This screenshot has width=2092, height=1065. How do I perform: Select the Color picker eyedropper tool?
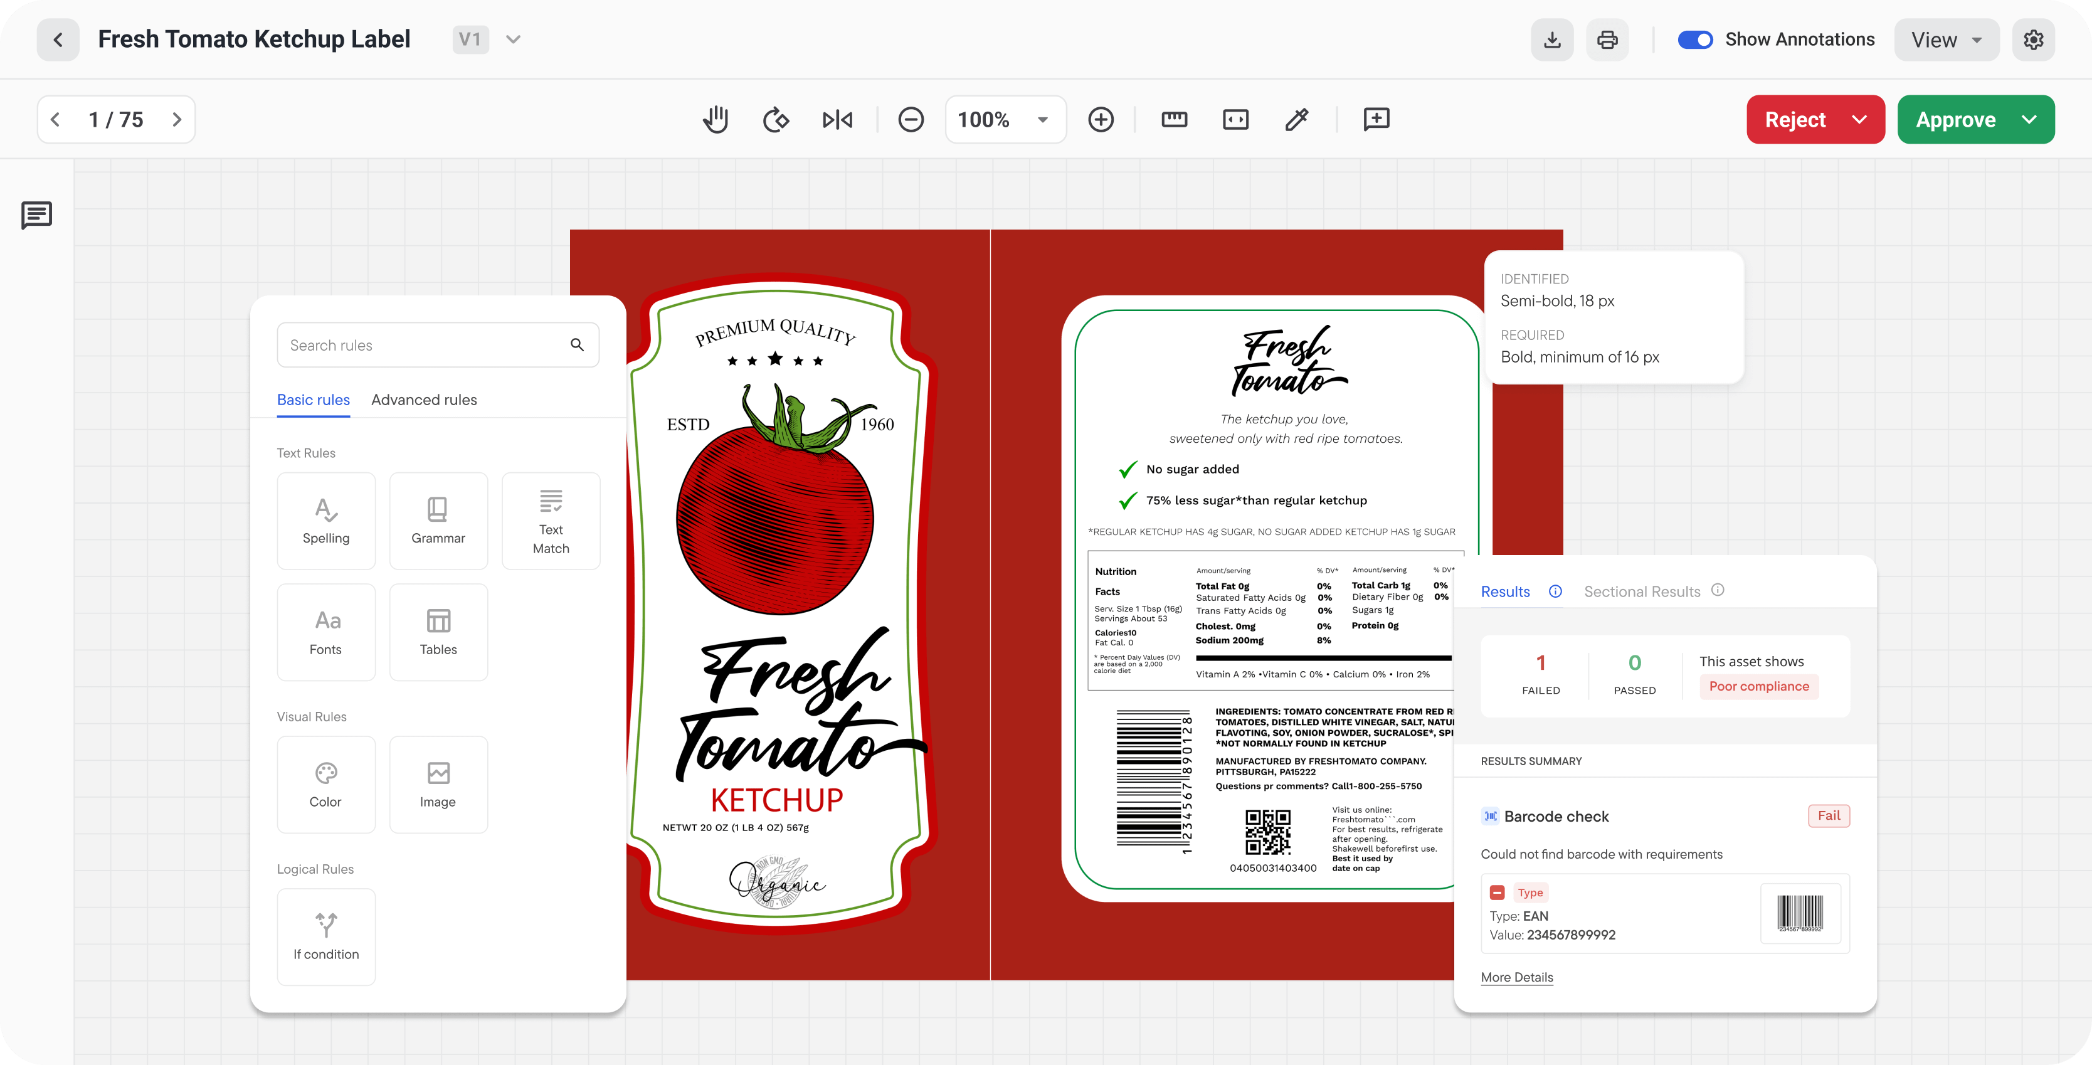(x=1297, y=119)
